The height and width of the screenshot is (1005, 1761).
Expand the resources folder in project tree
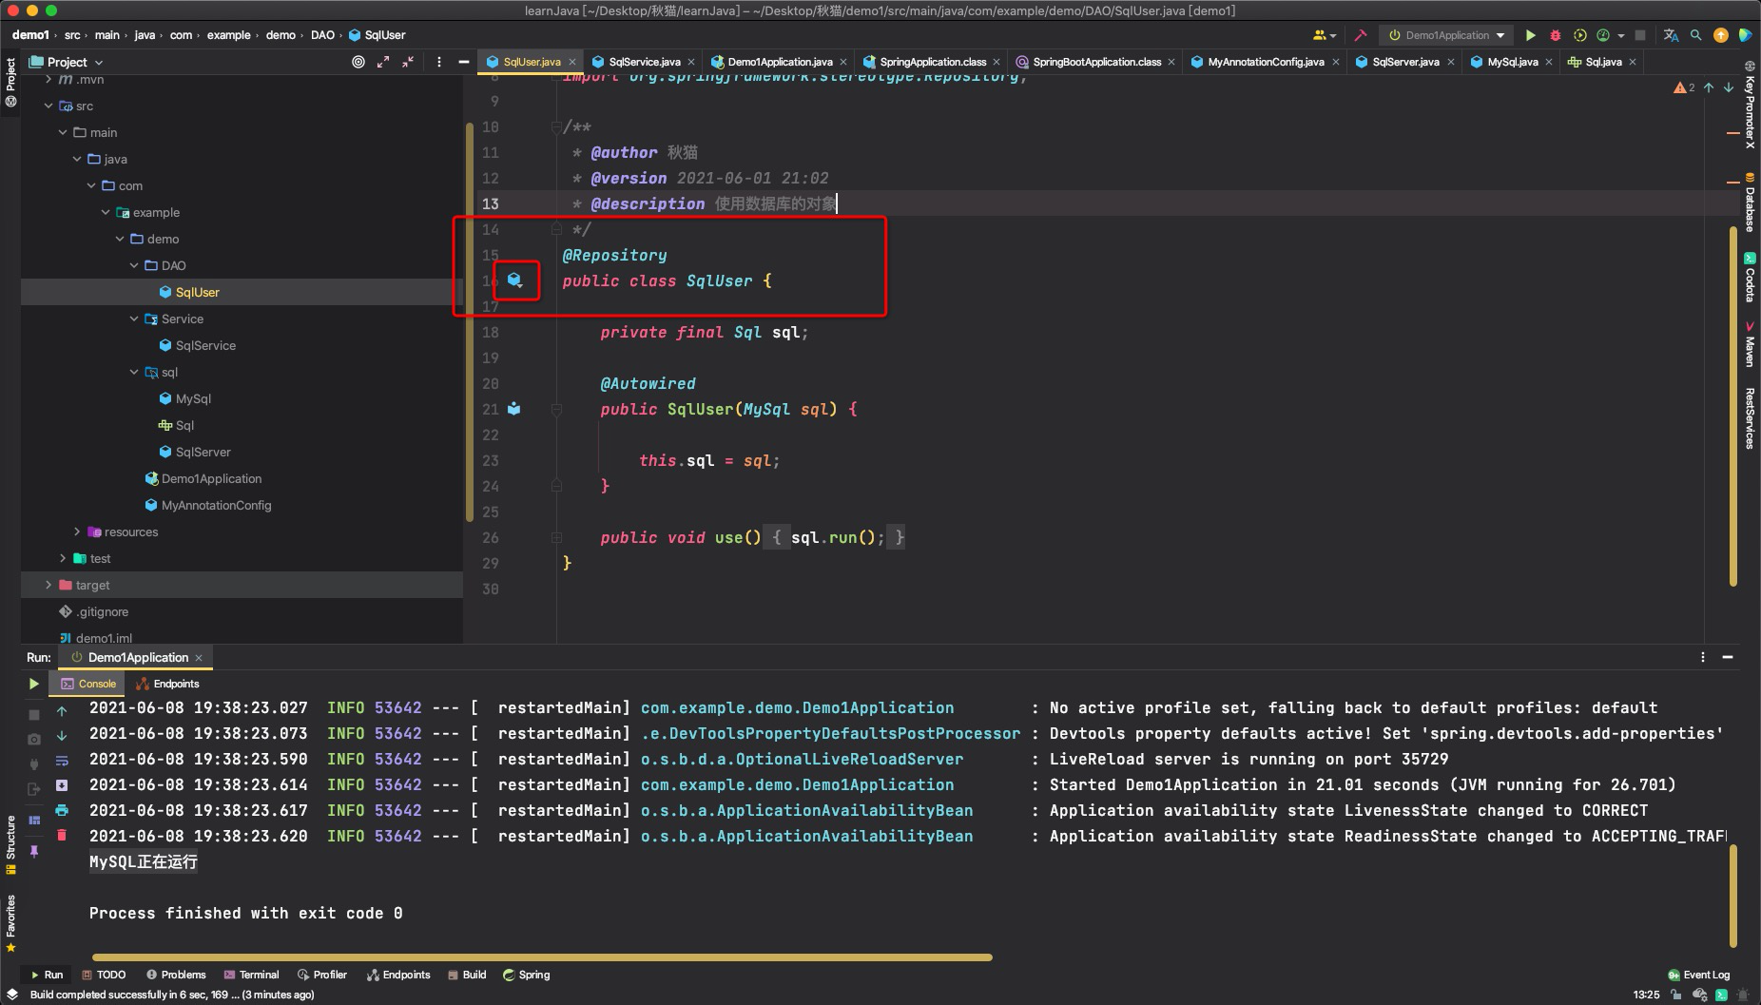pyautogui.click(x=77, y=531)
